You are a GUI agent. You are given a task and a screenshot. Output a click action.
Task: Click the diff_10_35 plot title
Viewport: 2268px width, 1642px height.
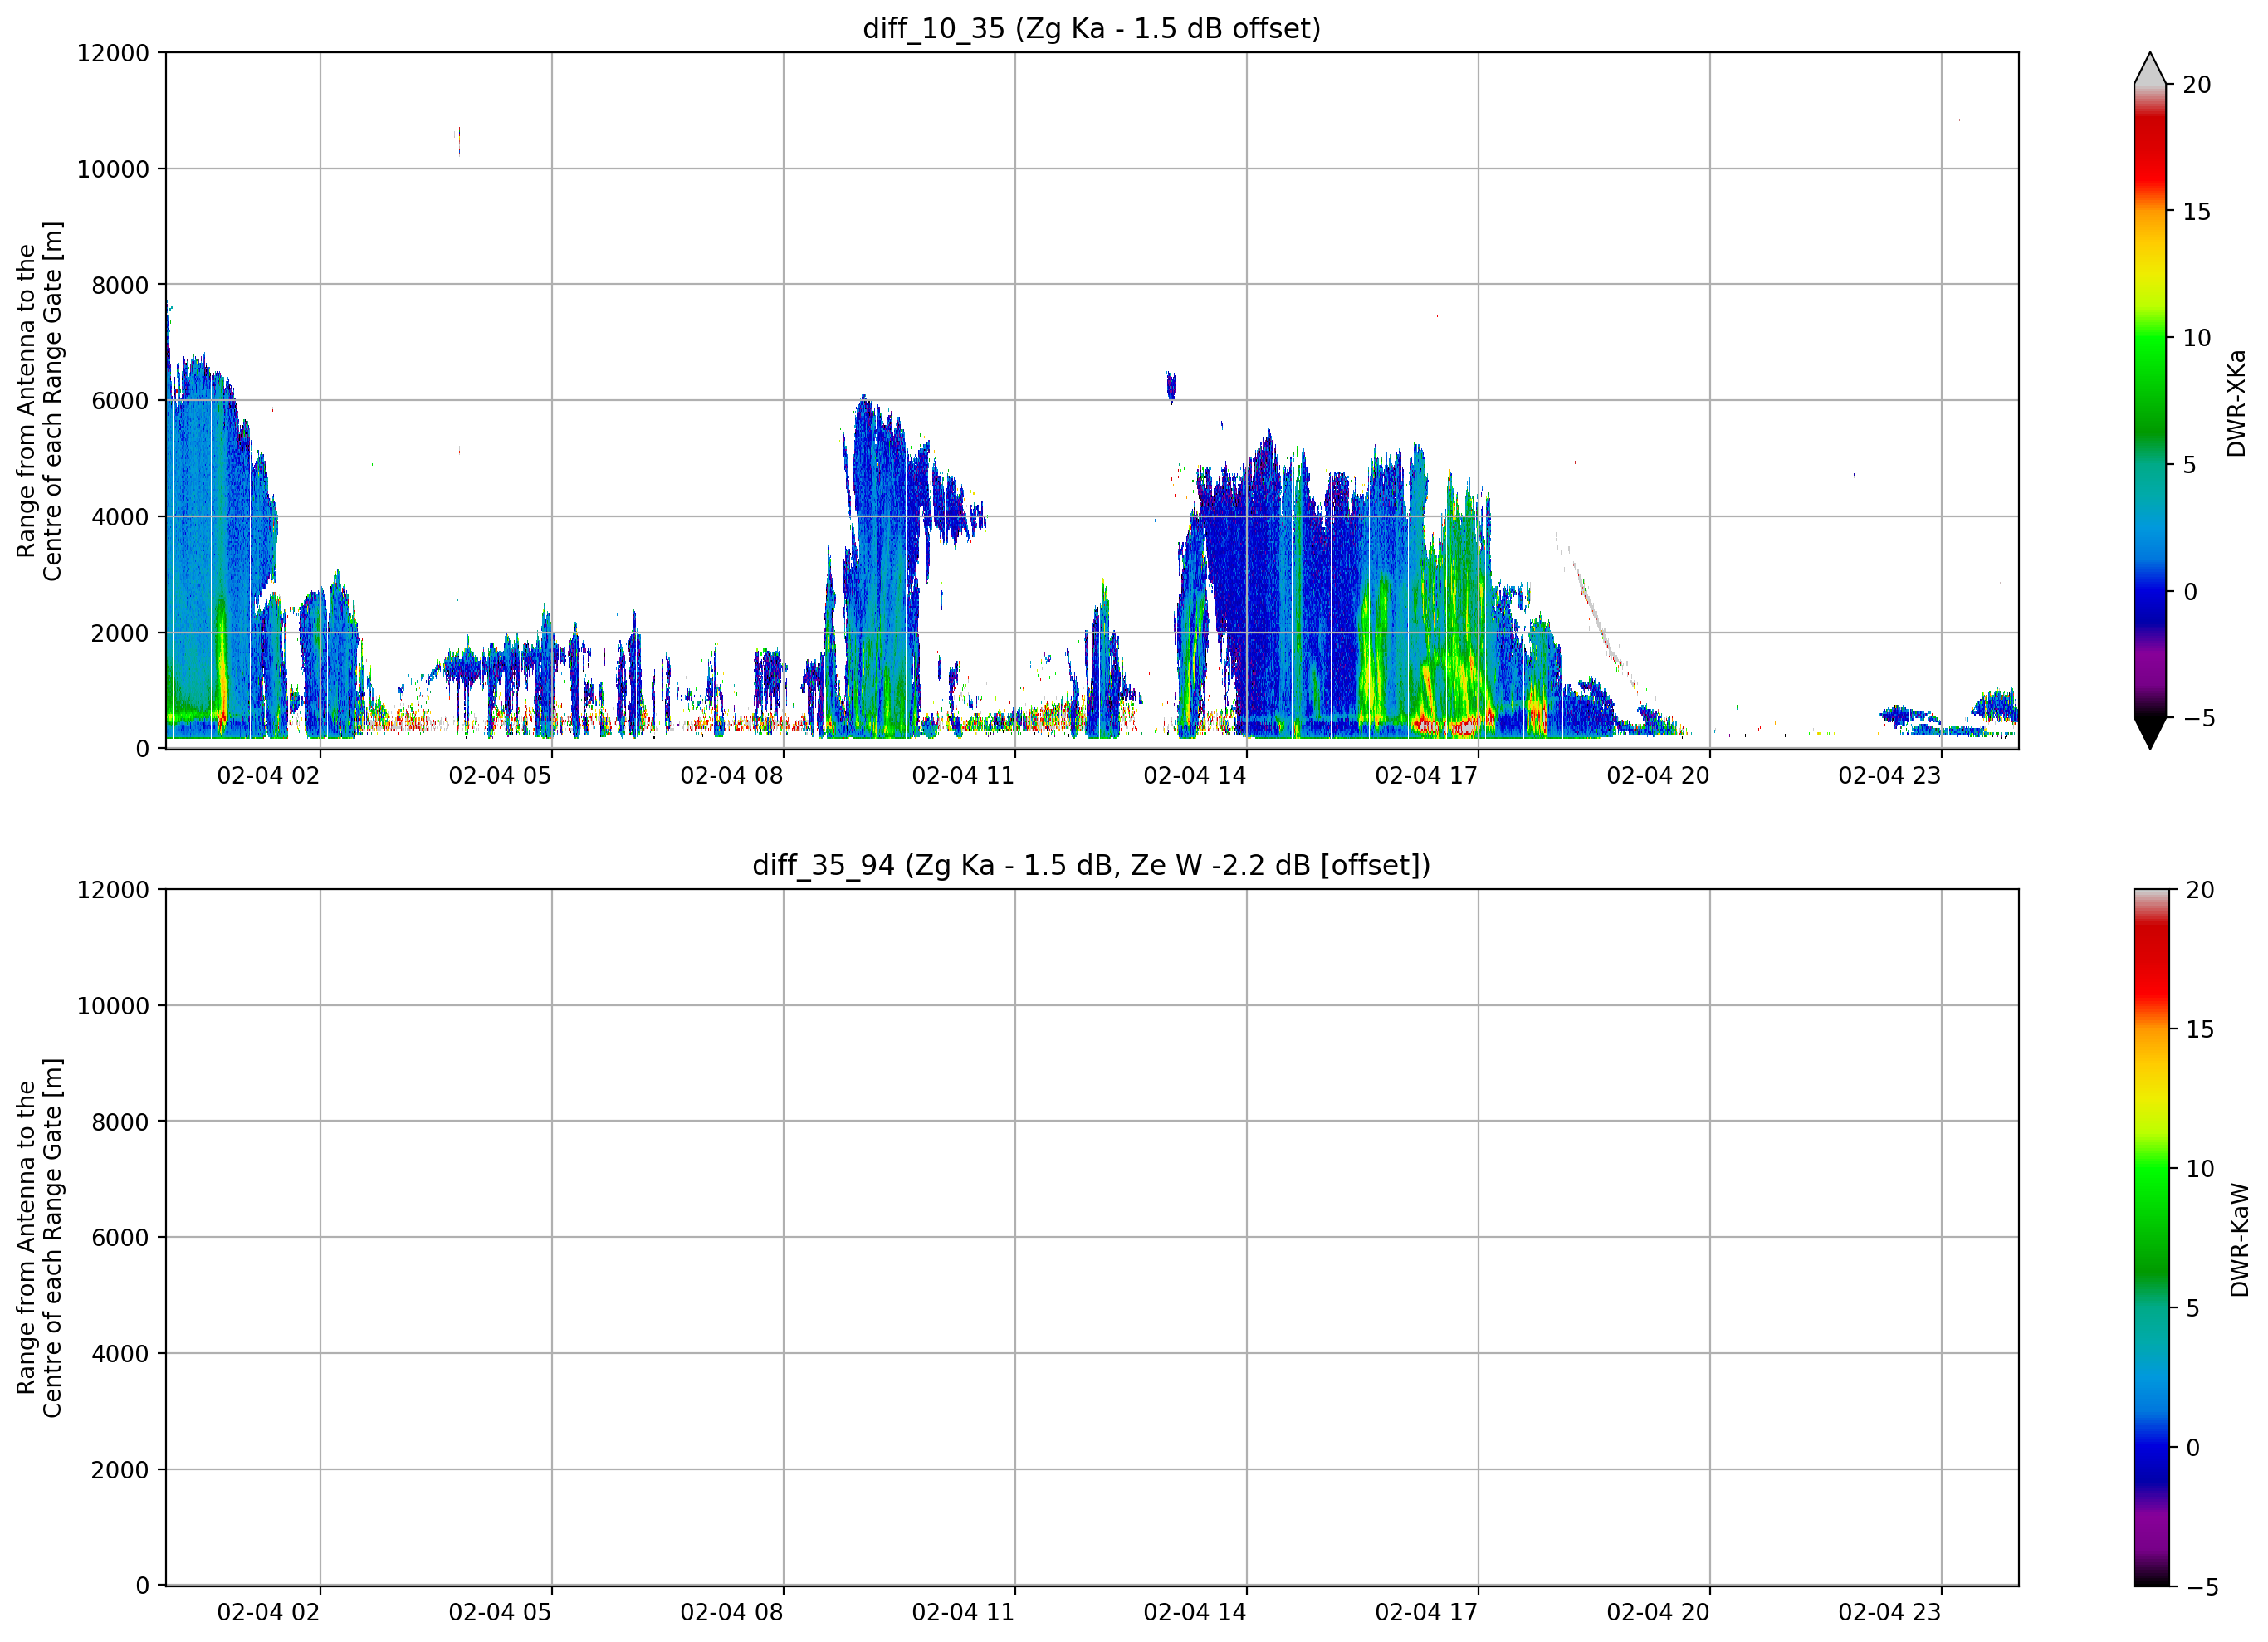click(x=1092, y=28)
